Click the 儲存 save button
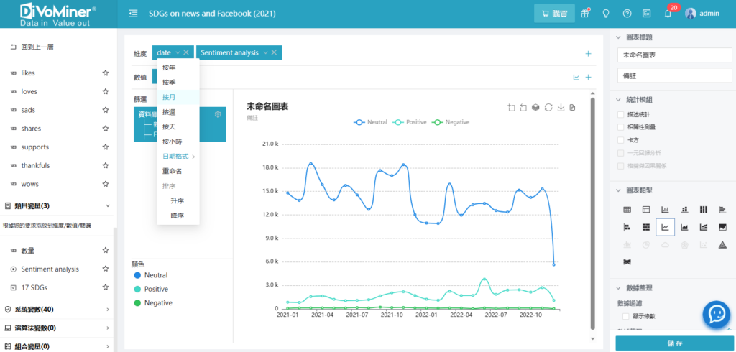Screen dimensions: 736x352 (674, 343)
